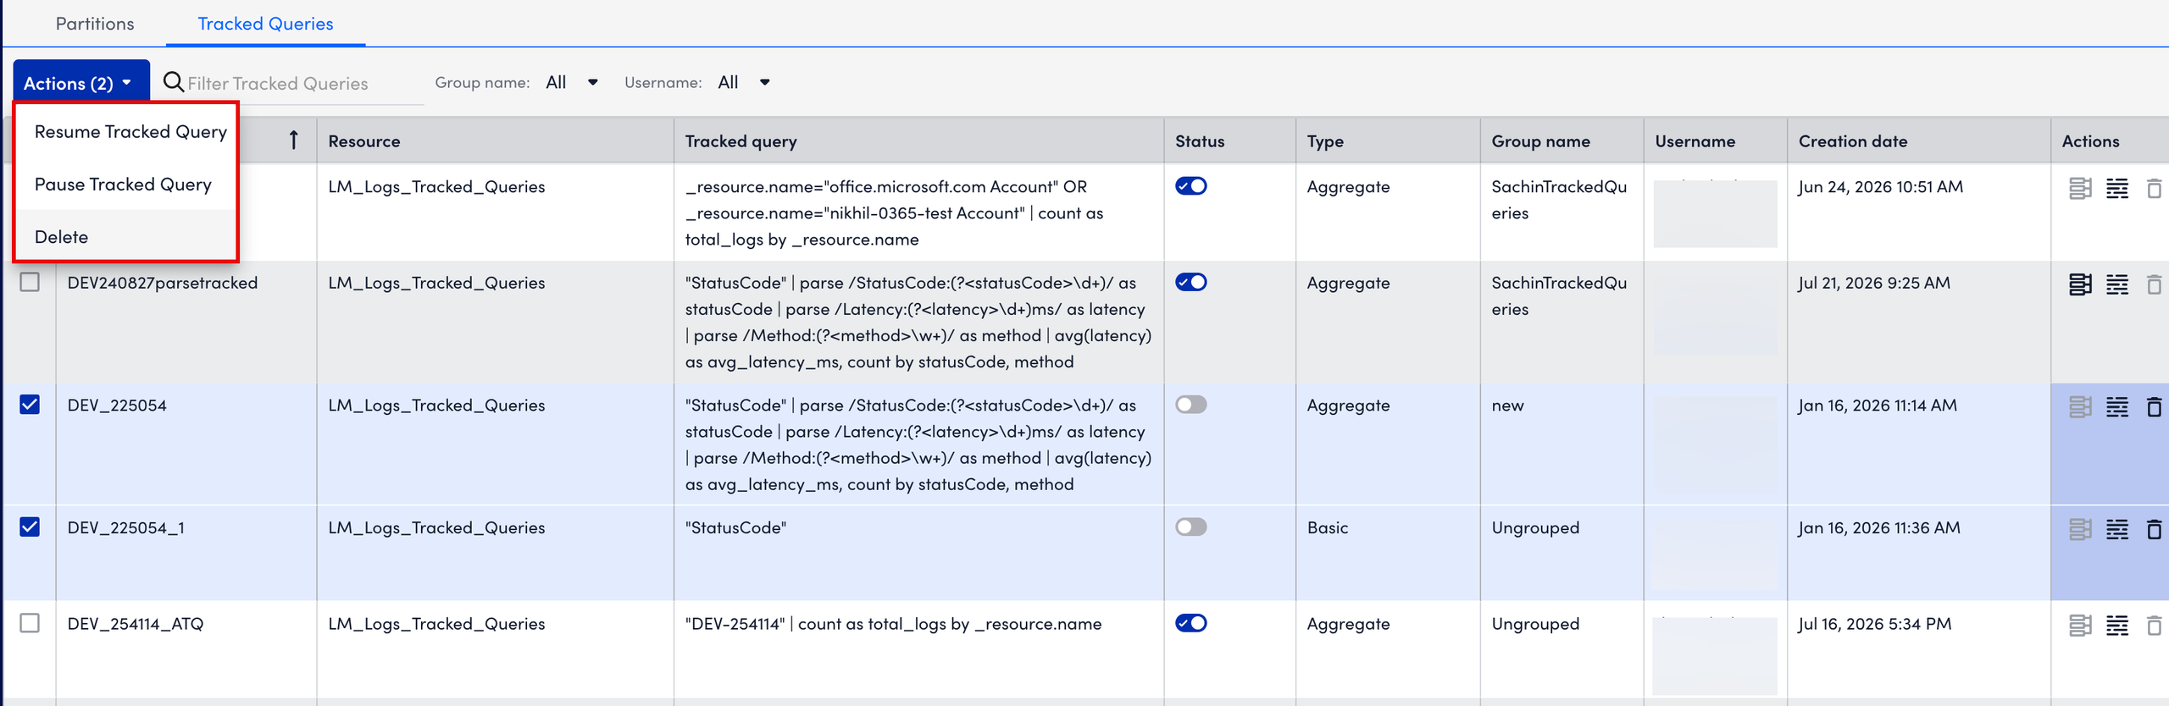Select Delete in the Actions menu

(x=125, y=237)
